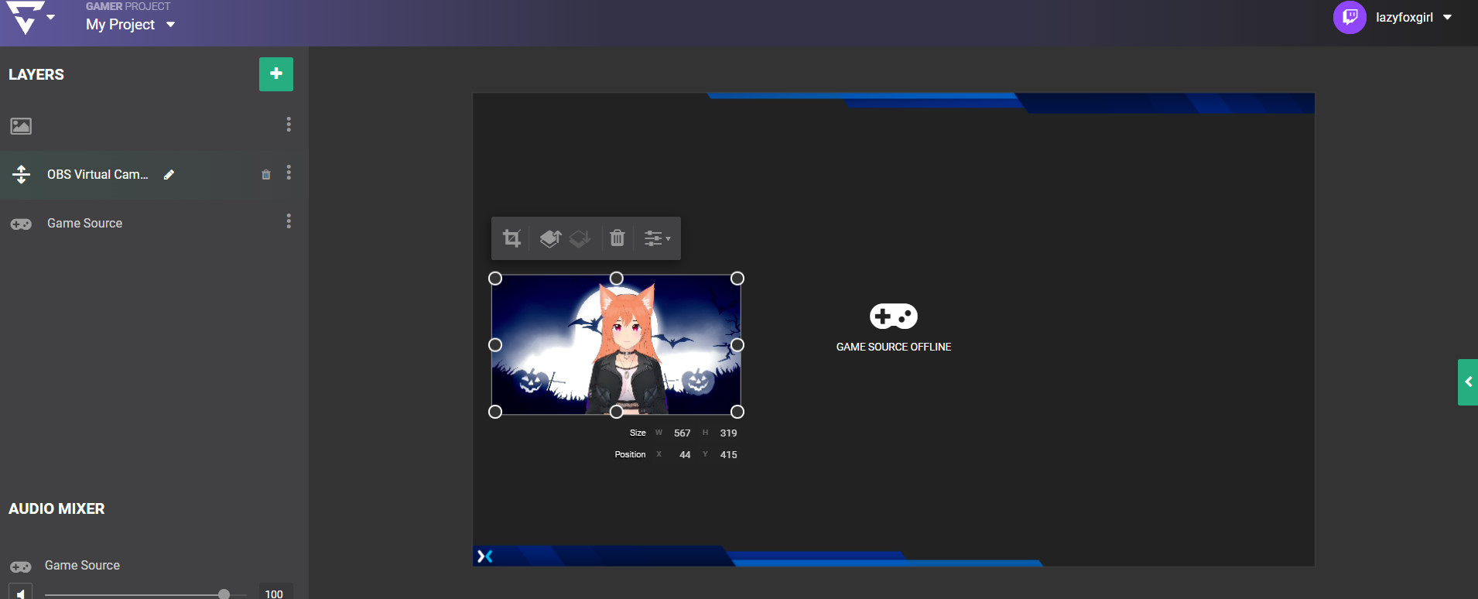Open options menu for the image layer
The height and width of the screenshot is (599, 1478).
point(289,125)
